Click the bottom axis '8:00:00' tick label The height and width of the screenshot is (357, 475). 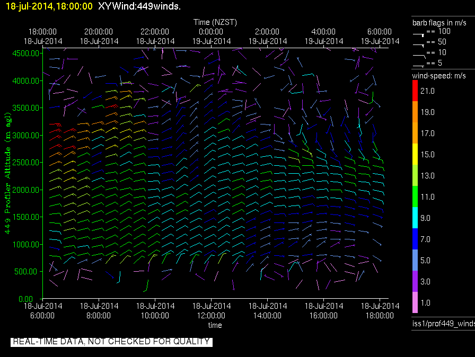99,316
